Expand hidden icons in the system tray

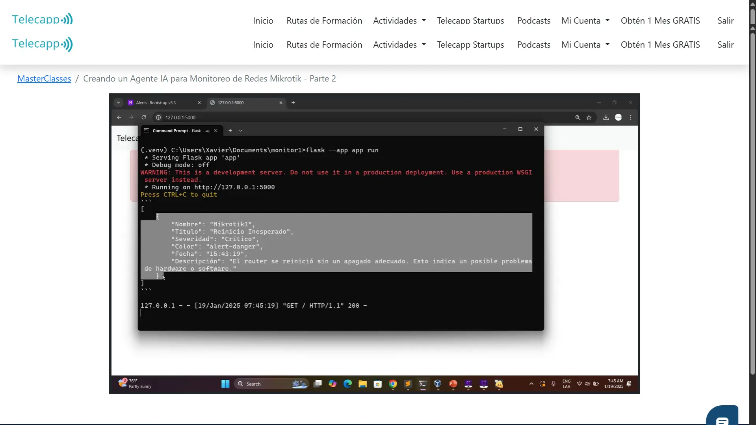pos(531,384)
